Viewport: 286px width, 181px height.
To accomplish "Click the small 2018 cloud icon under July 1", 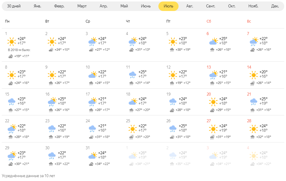I will click(11, 56).
